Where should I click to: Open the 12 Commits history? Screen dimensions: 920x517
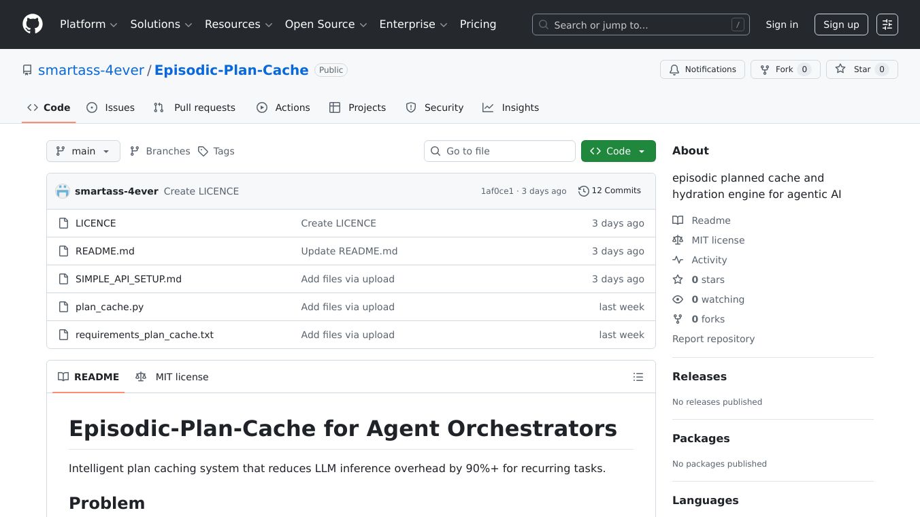[610, 190]
